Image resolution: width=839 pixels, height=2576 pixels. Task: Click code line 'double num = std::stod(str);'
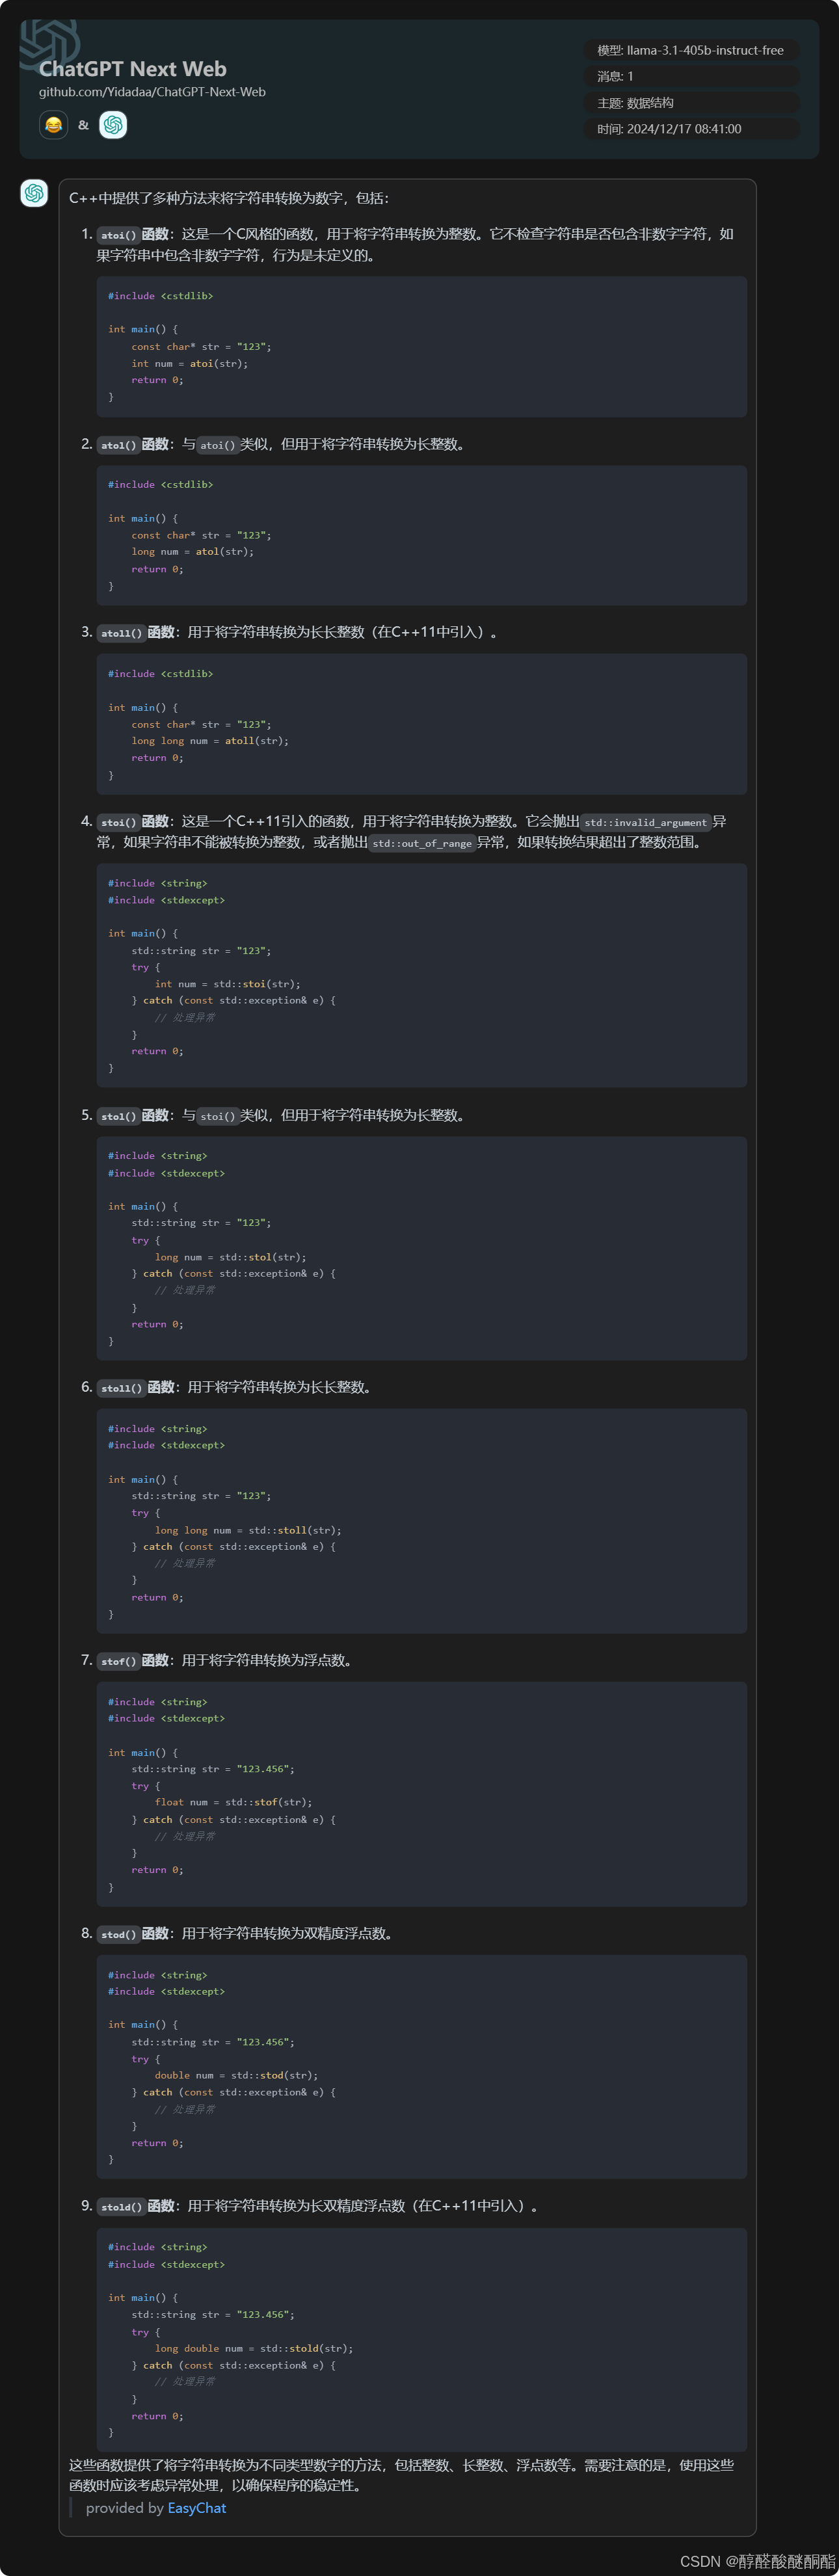point(236,2075)
